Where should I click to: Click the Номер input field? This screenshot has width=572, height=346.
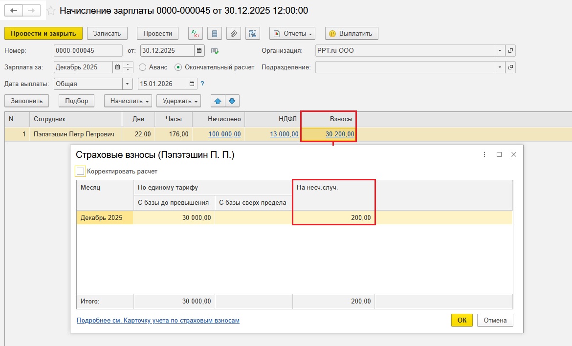coord(88,50)
